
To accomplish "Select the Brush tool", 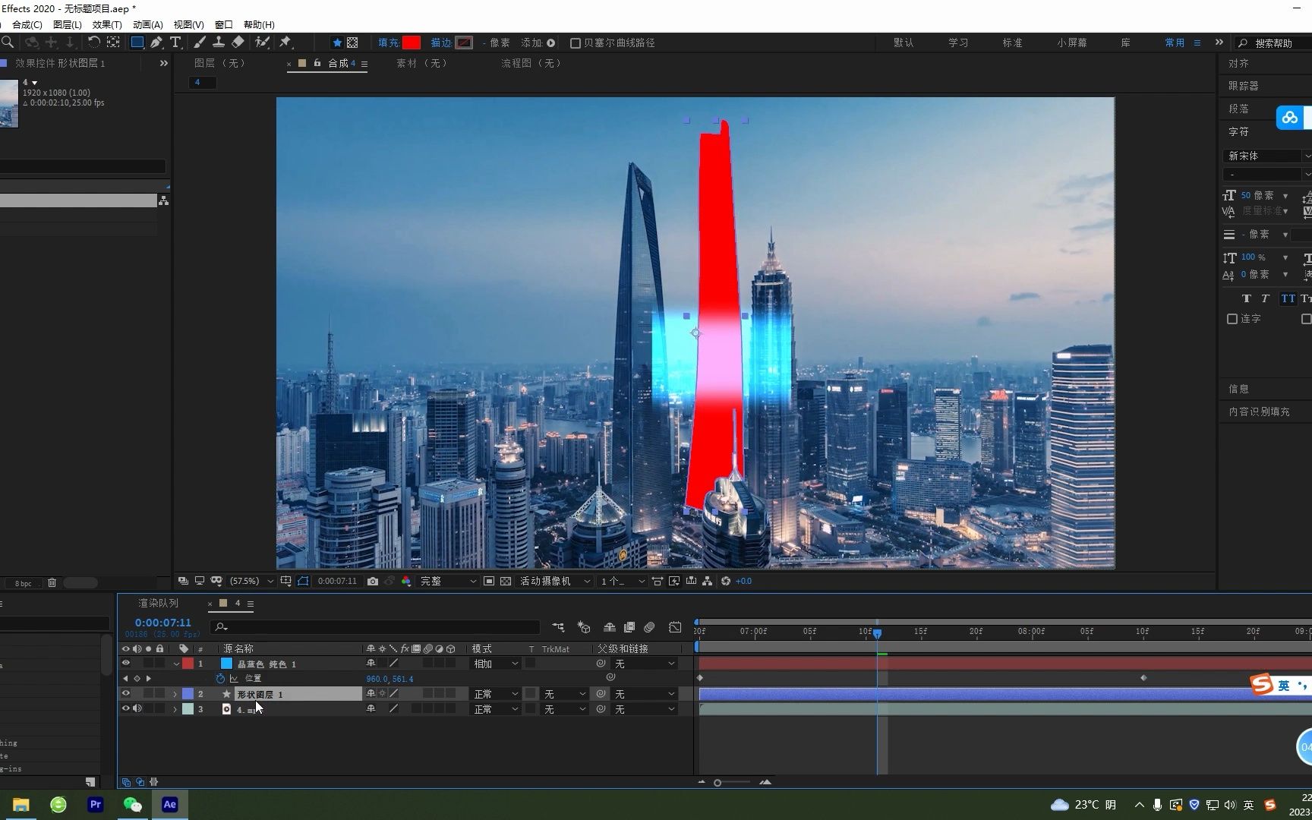I will (200, 43).
